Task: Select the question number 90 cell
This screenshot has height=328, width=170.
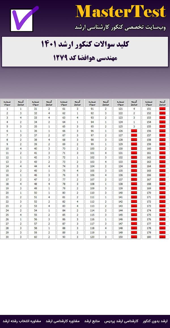Action: coord(64,237)
